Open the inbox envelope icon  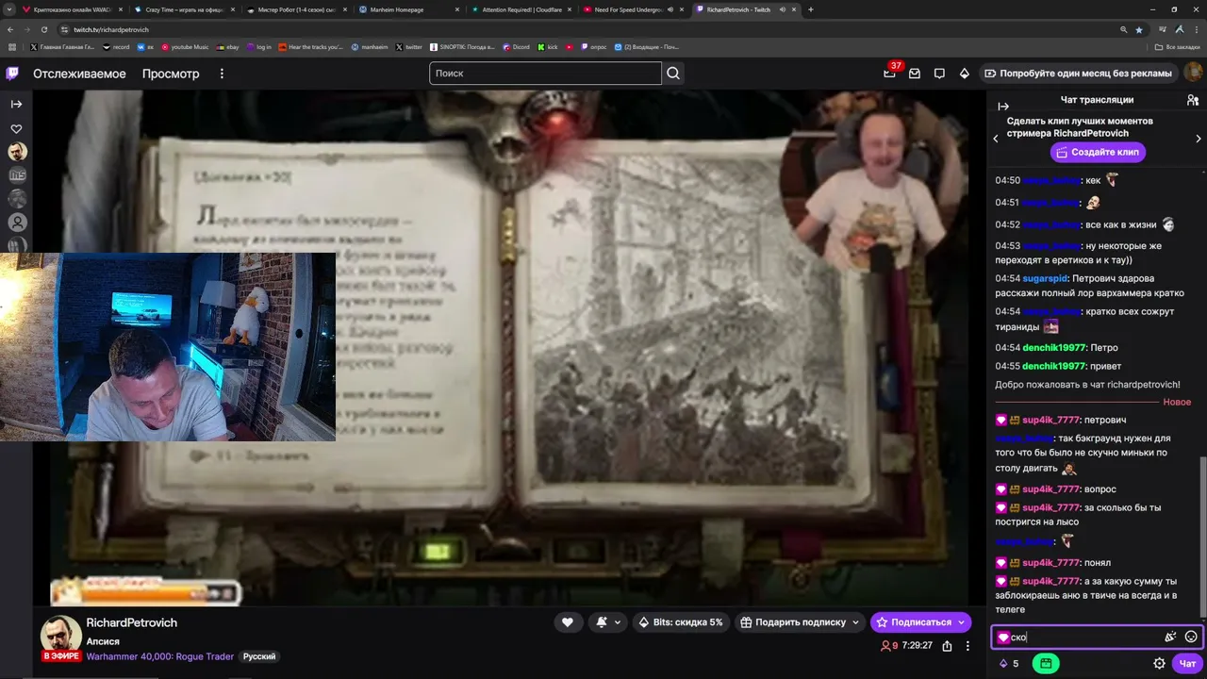[915, 74]
